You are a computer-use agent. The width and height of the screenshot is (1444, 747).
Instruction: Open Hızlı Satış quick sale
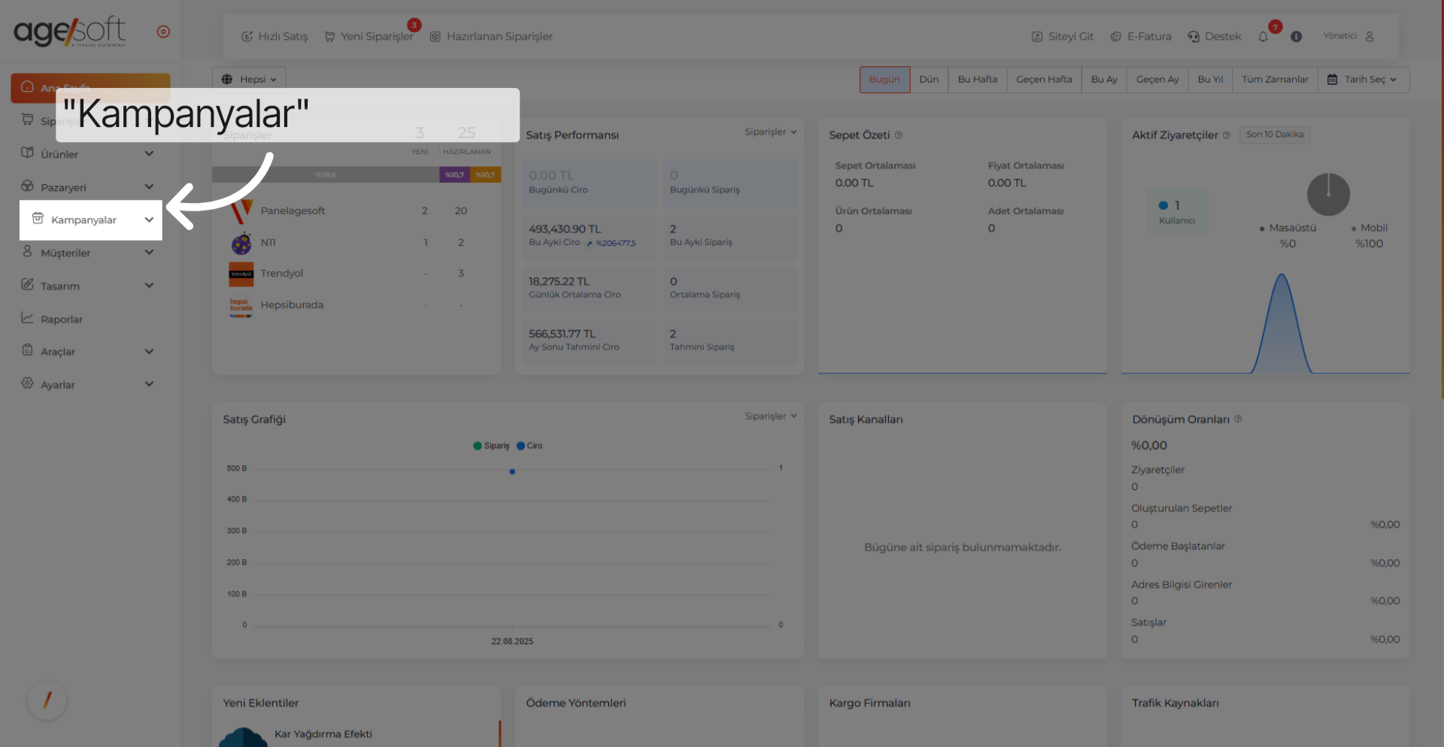275,36
